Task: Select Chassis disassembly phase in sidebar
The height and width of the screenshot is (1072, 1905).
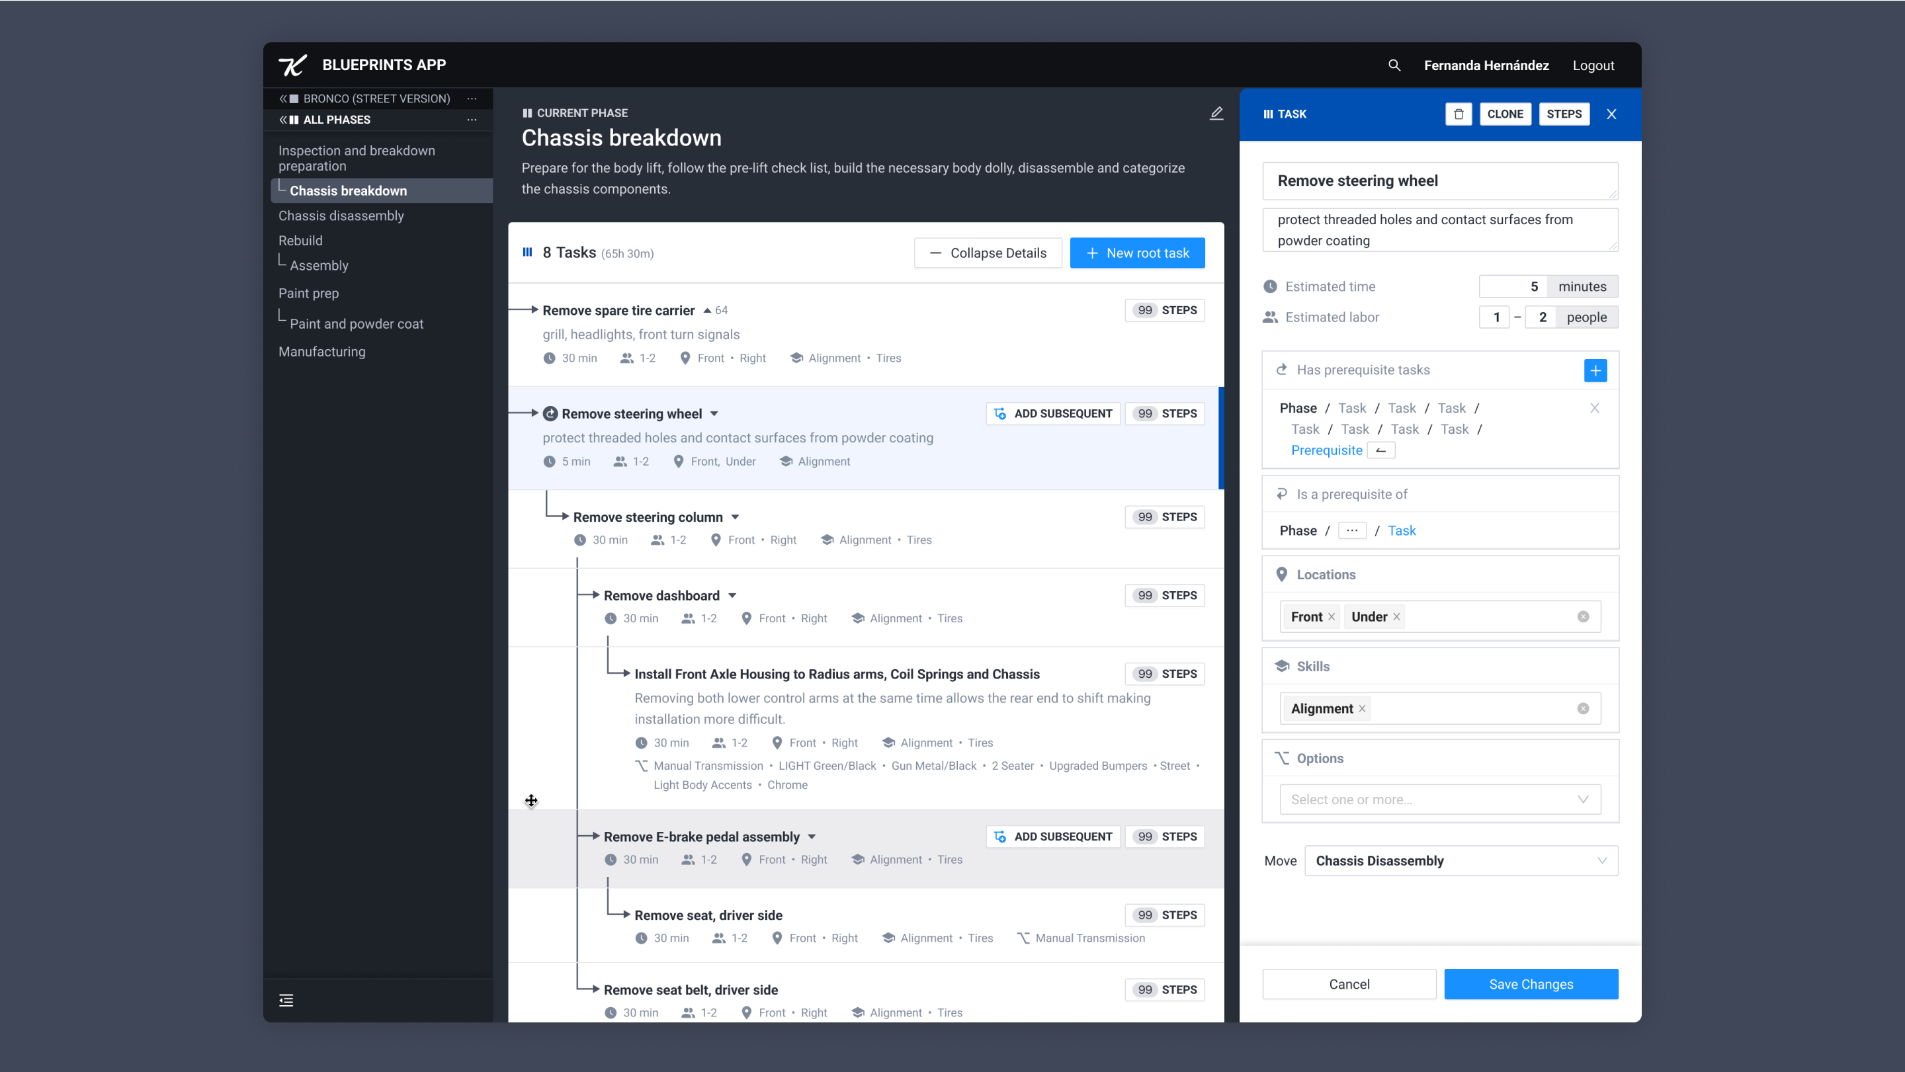Action: point(341,216)
